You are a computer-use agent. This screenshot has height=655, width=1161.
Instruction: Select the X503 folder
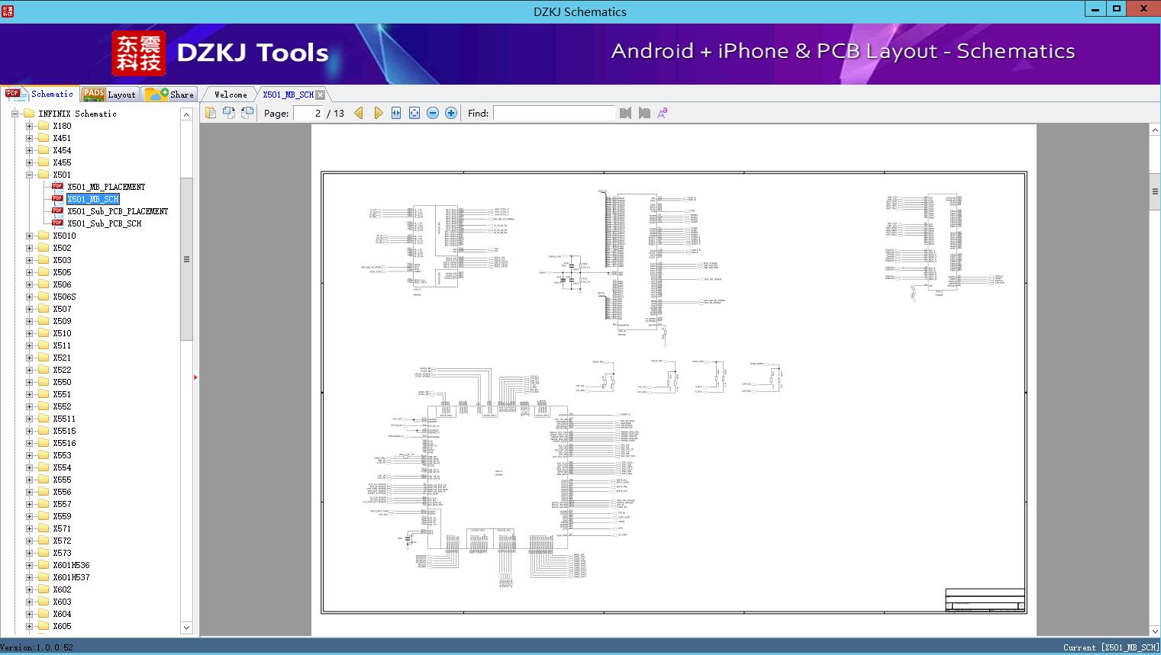coord(62,260)
